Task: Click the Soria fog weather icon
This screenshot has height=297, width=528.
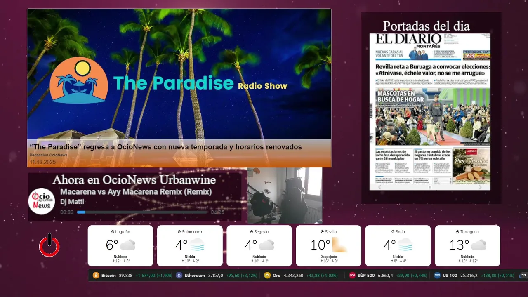Action: point(405,245)
